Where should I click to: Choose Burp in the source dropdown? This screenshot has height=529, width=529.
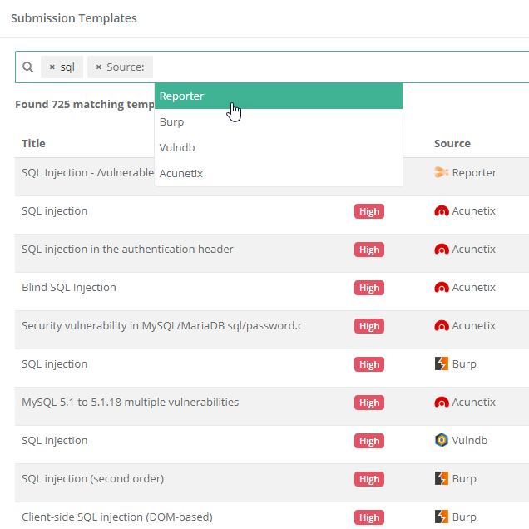[x=279, y=121]
